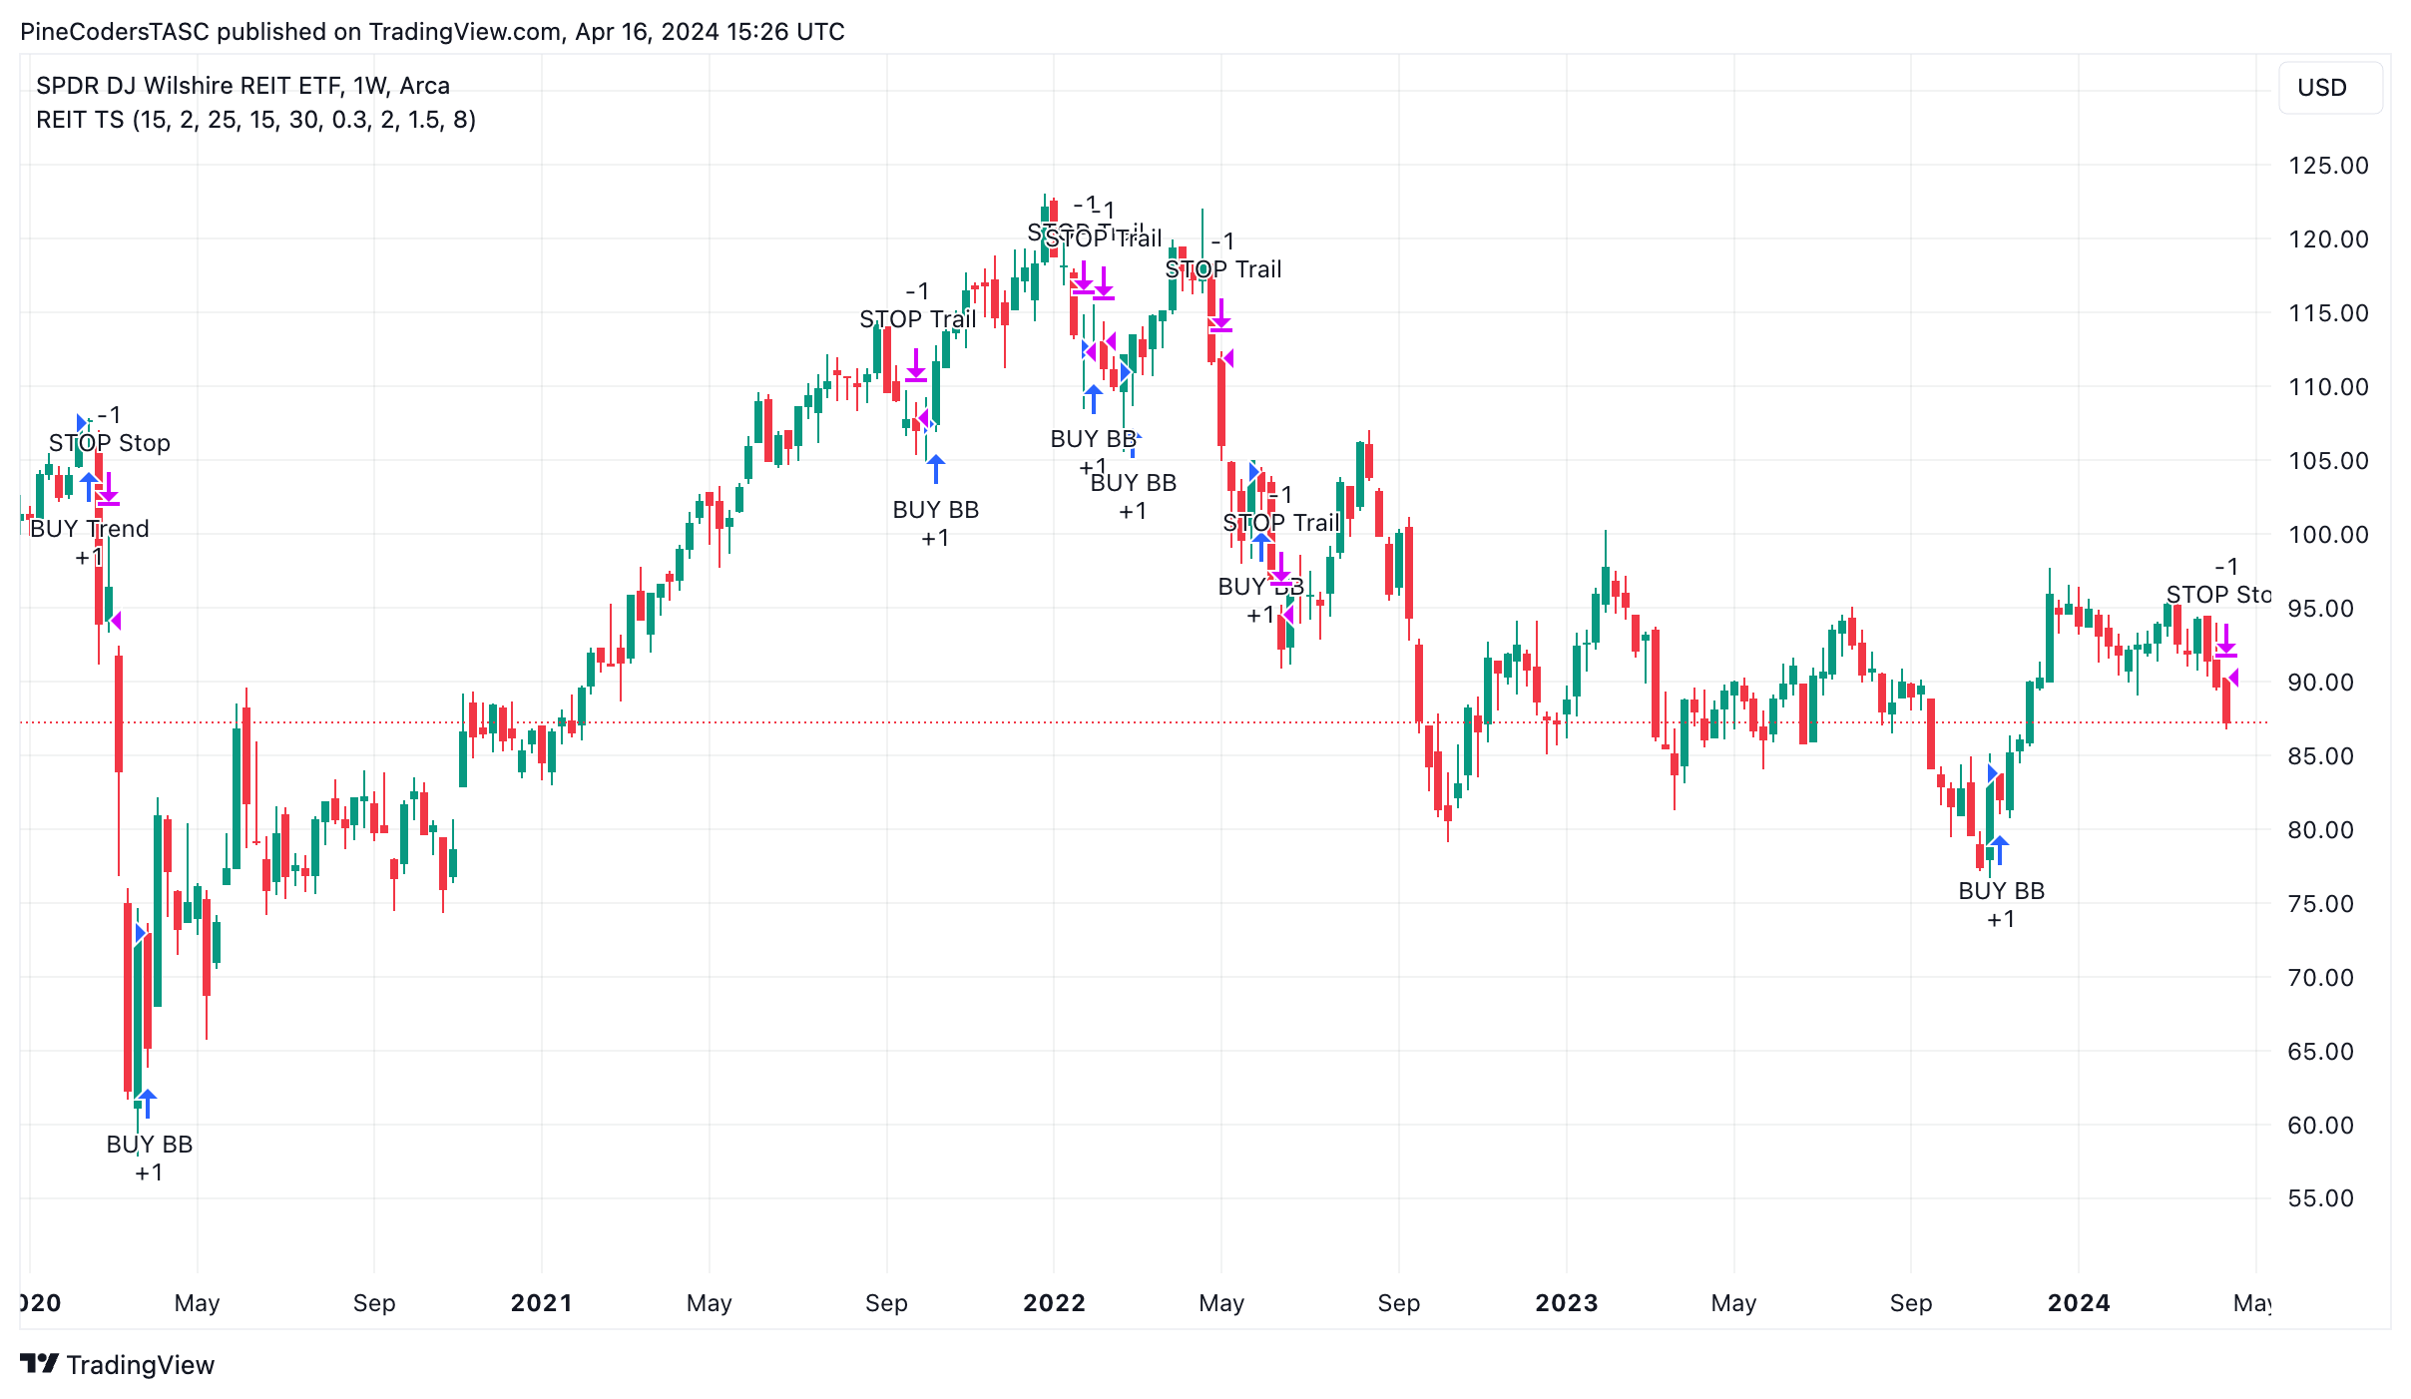Image resolution: width=2411 pixels, height=1399 pixels.
Task: Click the 2023 label on time axis
Action: point(1566,1303)
